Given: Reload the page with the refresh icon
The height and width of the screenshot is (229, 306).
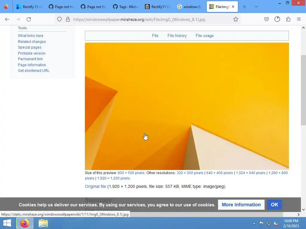Looking at the screenshot, I should tap(29, 19).
